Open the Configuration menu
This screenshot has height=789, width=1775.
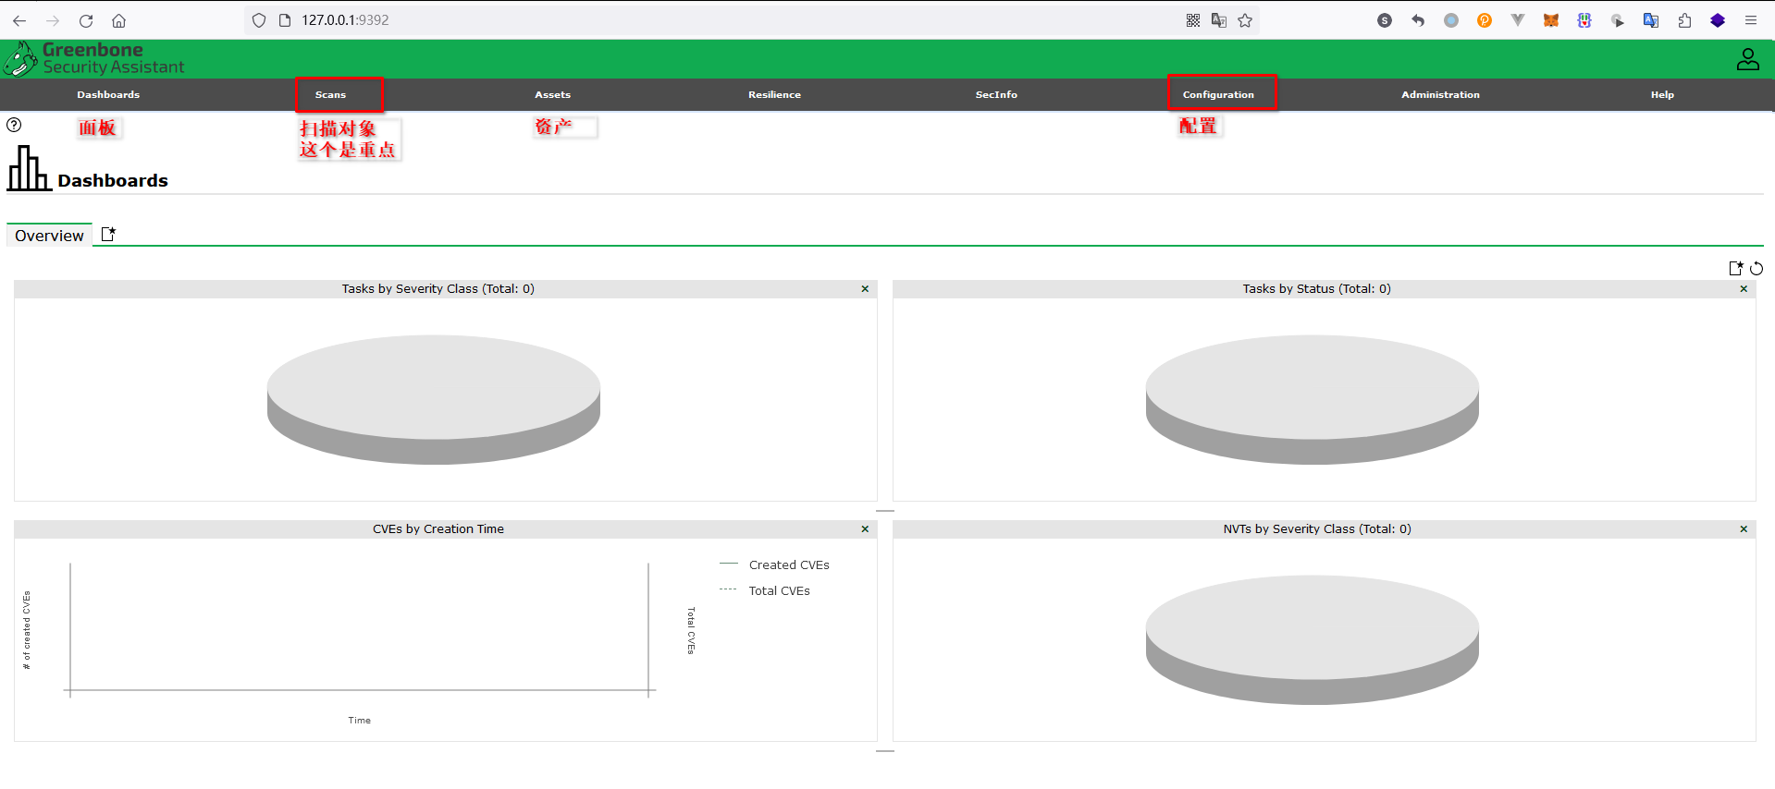1218,94
